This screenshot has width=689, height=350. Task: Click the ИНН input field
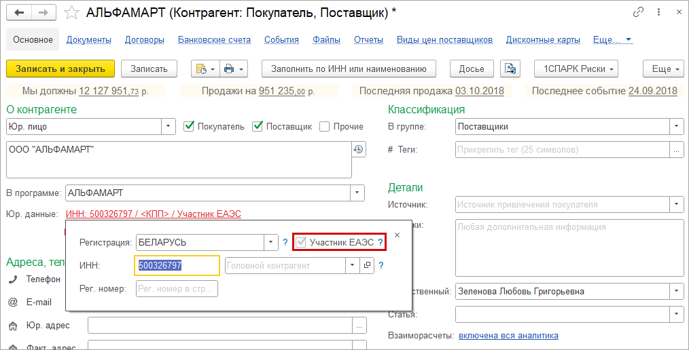(x=177, y=265)
